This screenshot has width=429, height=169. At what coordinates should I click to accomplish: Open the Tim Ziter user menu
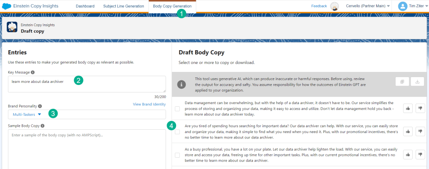(x=412, y=6)
